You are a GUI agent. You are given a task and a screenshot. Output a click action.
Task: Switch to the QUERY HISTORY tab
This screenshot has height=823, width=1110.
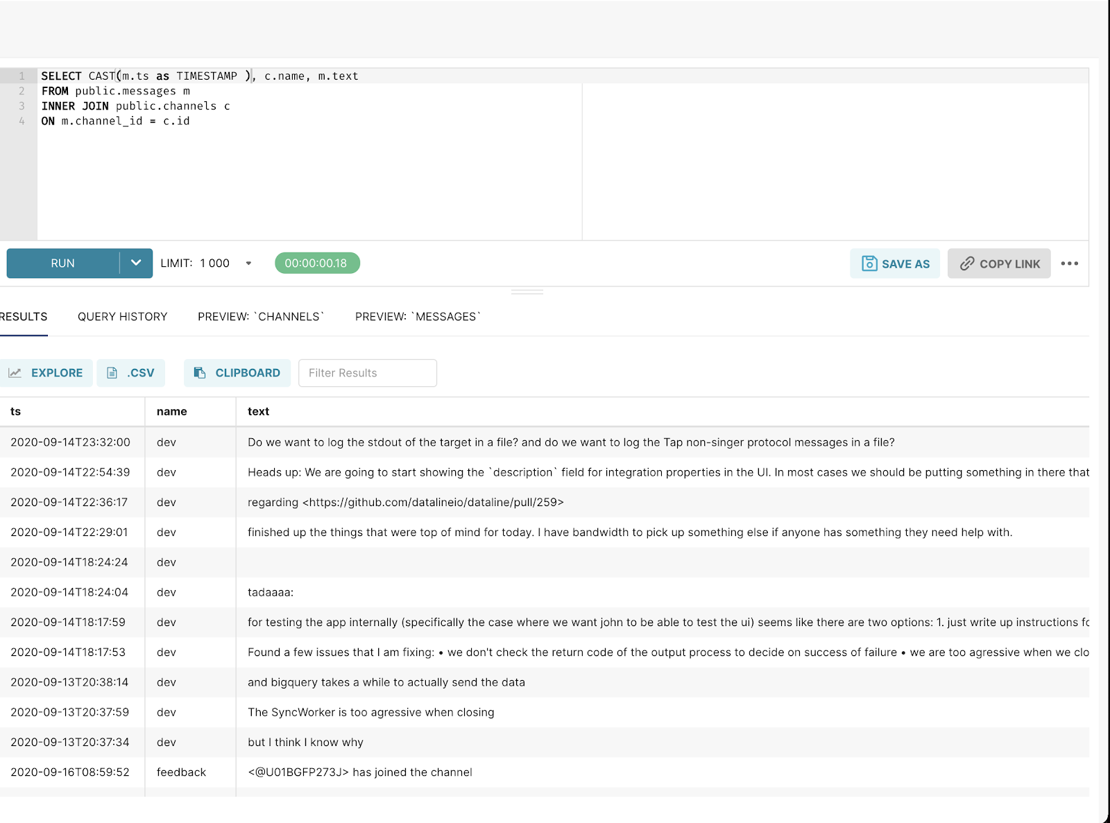coord(122,316)
